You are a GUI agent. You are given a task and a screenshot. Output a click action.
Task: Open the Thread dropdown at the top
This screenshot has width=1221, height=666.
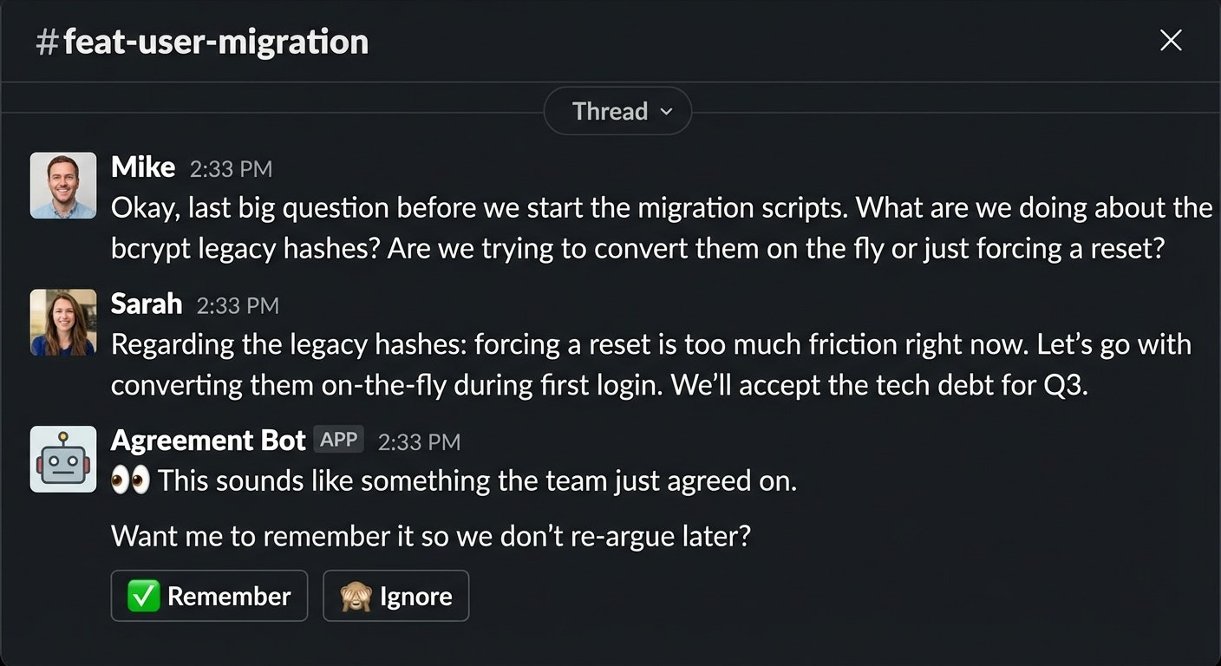617,111
